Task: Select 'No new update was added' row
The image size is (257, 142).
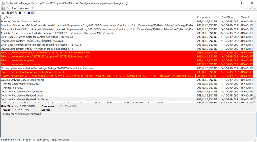Action: (126, 68)
